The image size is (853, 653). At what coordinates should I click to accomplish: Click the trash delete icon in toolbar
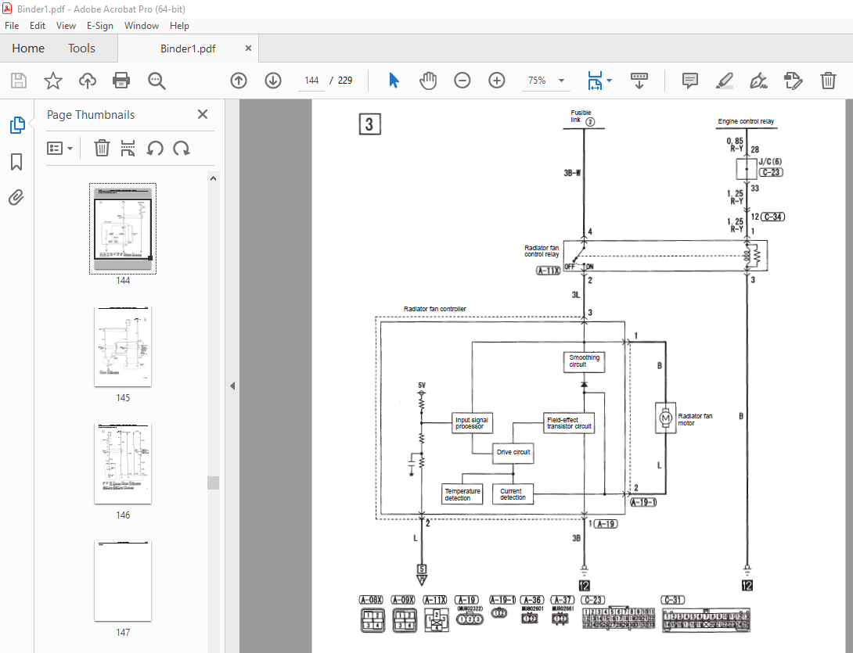click(828, 81)
